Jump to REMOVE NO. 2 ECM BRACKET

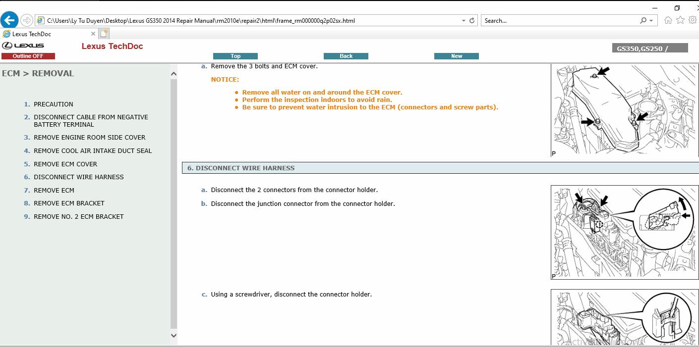(x=79, y=217)
